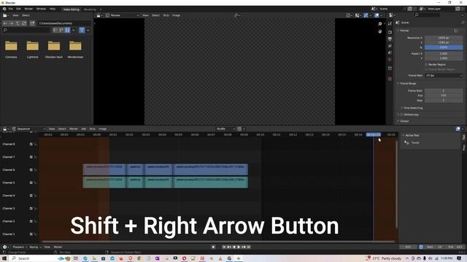This screenshot has width=467, height=262.
Task: Toggle the file browser filter button
Action: (x=82, y=30)
